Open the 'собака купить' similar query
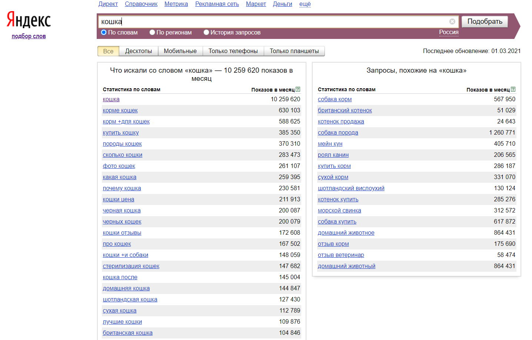 click(x=337, y=222)
